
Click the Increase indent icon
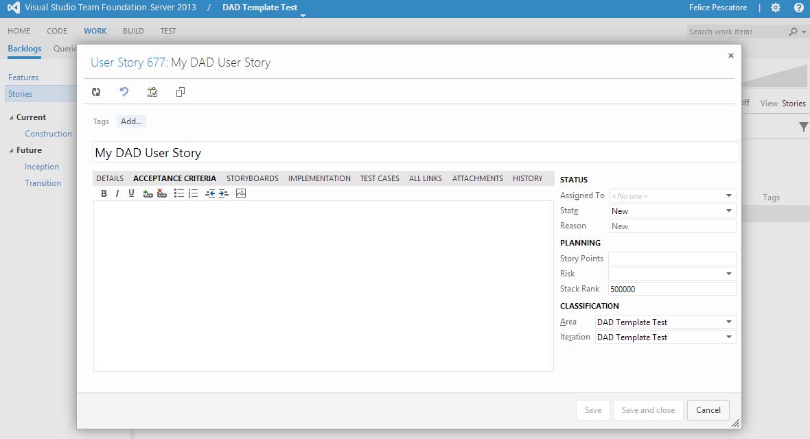pos(224,193)
